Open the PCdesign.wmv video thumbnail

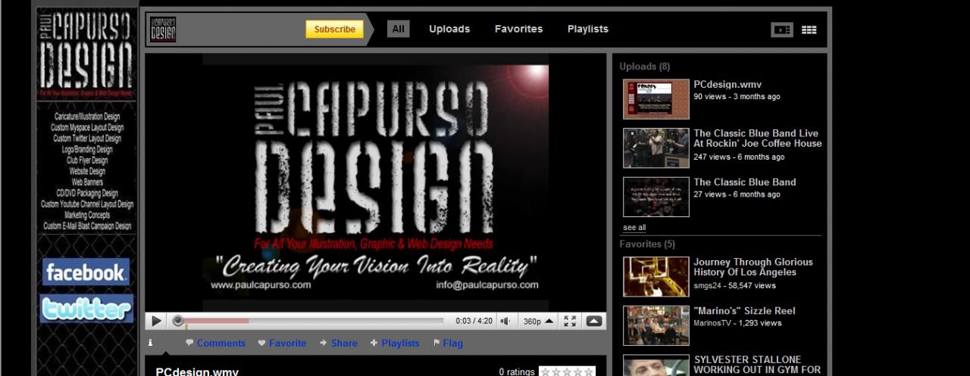point(656,98)
